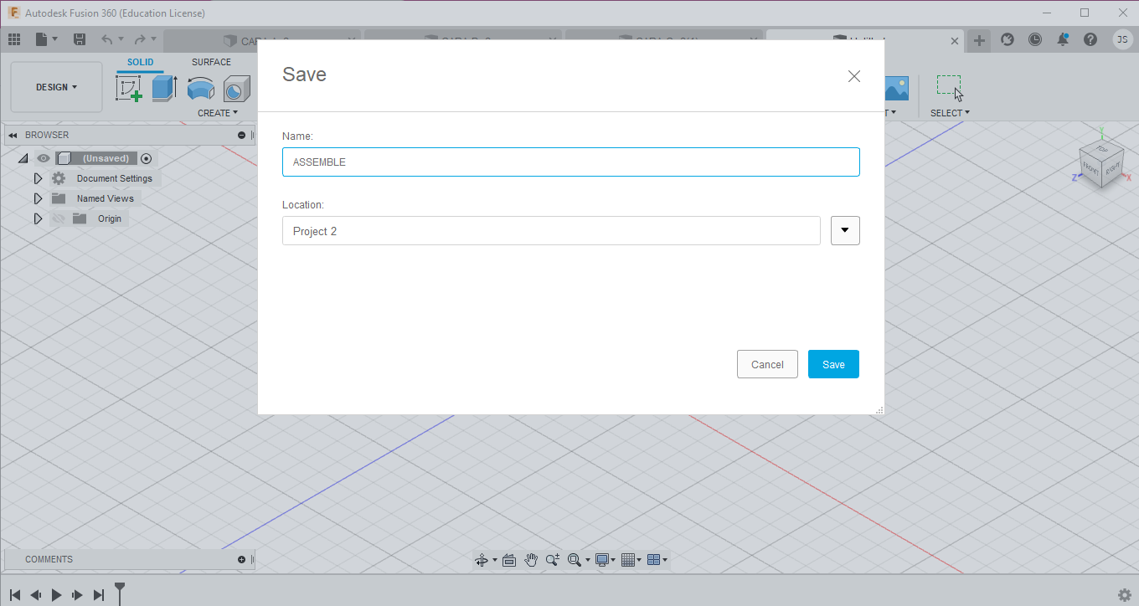Select the Zoom tool
This screenshot has width=1139, height=606.
pyautogui.click(x=553, y=560)
